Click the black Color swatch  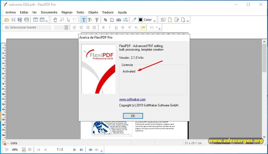(141, 20)
